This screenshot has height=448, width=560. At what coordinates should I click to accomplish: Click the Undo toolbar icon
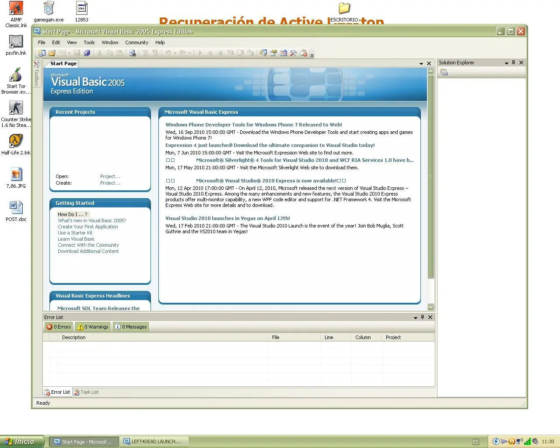[168, 53]
